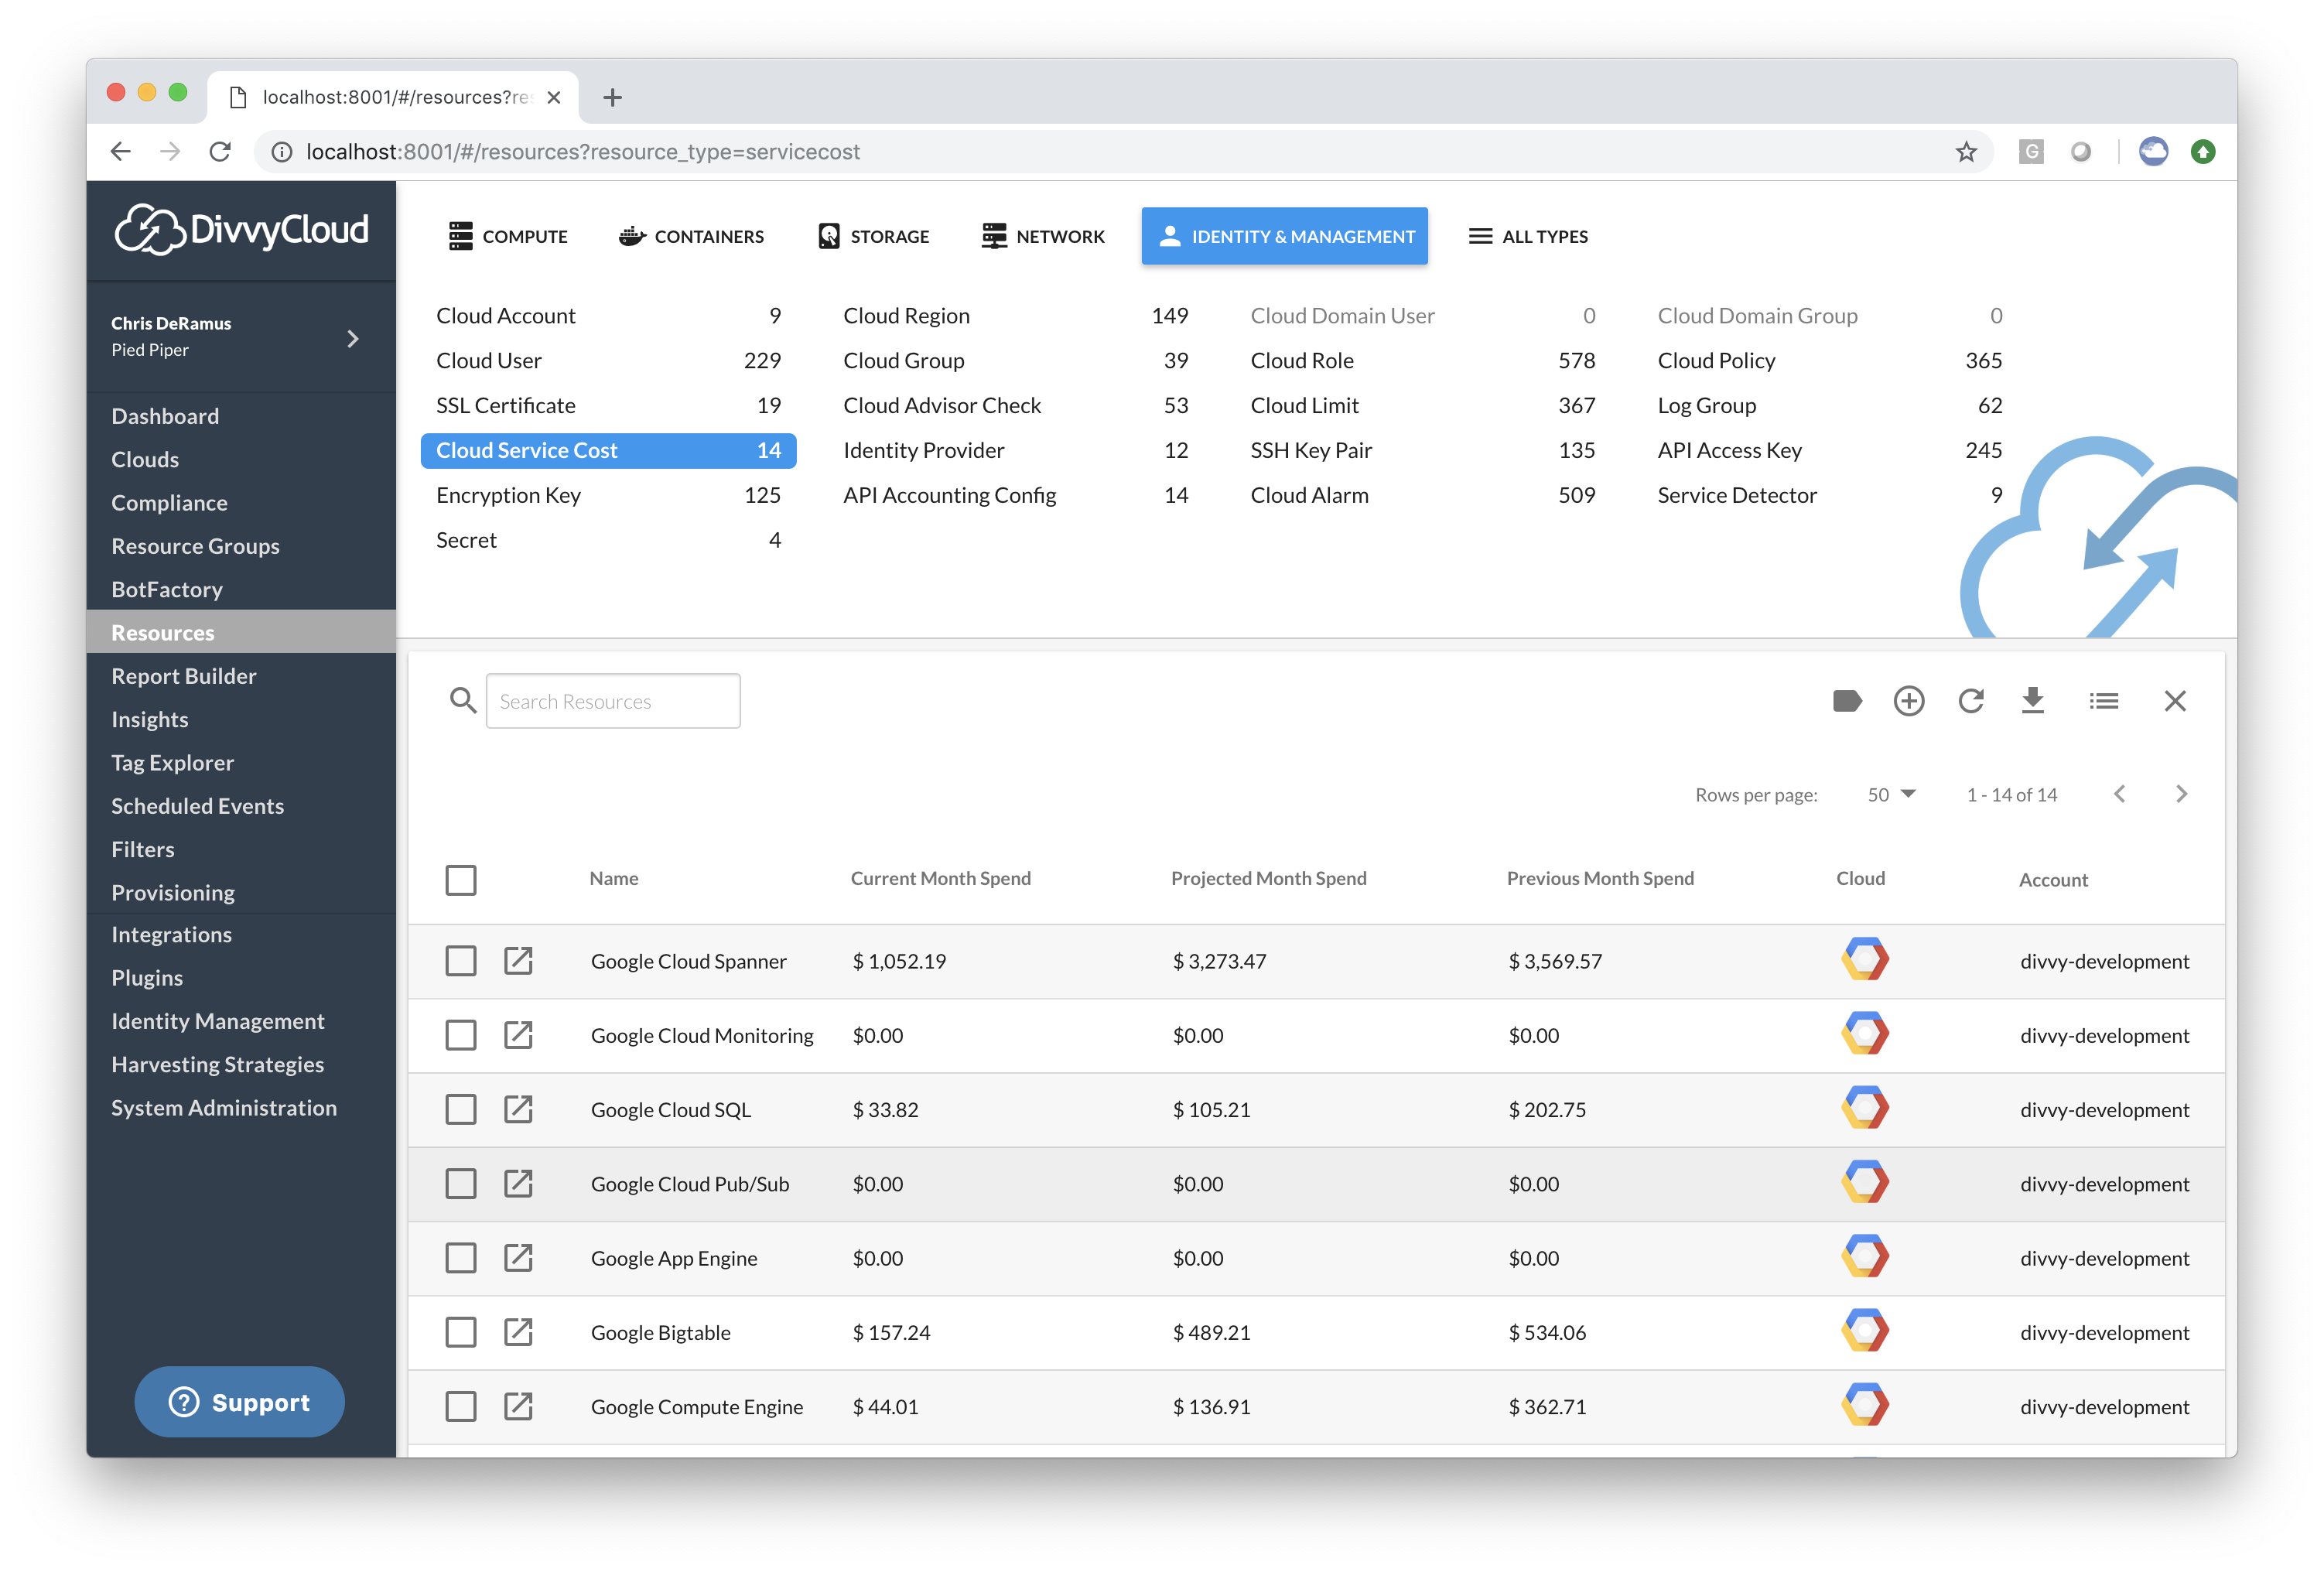Refresh the resource list with the refresh icon
This screenshot has height=1572, width=2324.
(x=1970, y=701)
